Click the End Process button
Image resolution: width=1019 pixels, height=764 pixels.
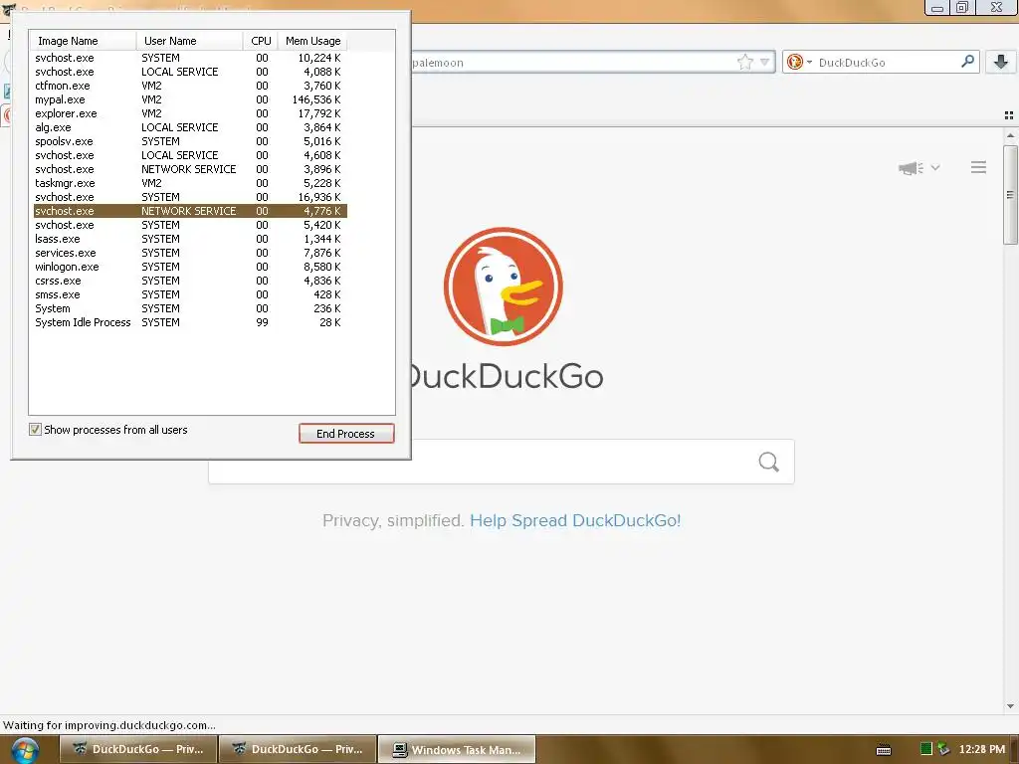(346, 434)
